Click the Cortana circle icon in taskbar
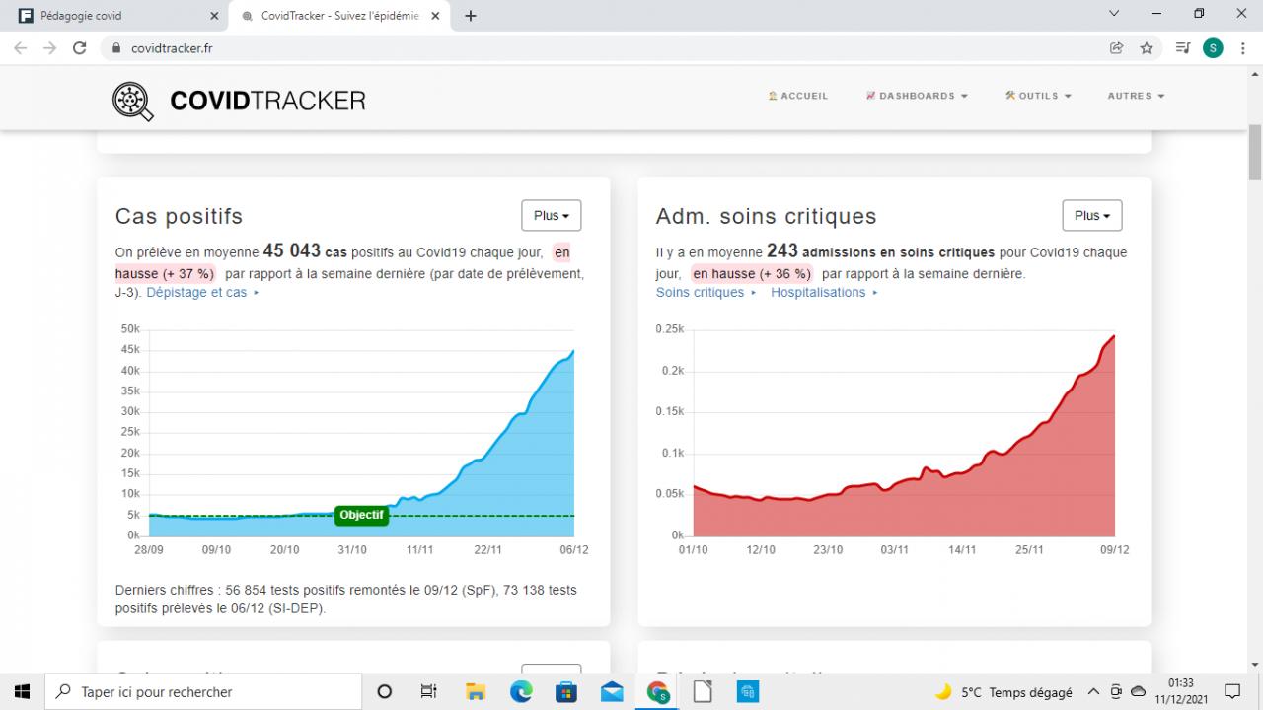Image resolution: width=1263 pixels, height=710 pixels. pos(385,692)
